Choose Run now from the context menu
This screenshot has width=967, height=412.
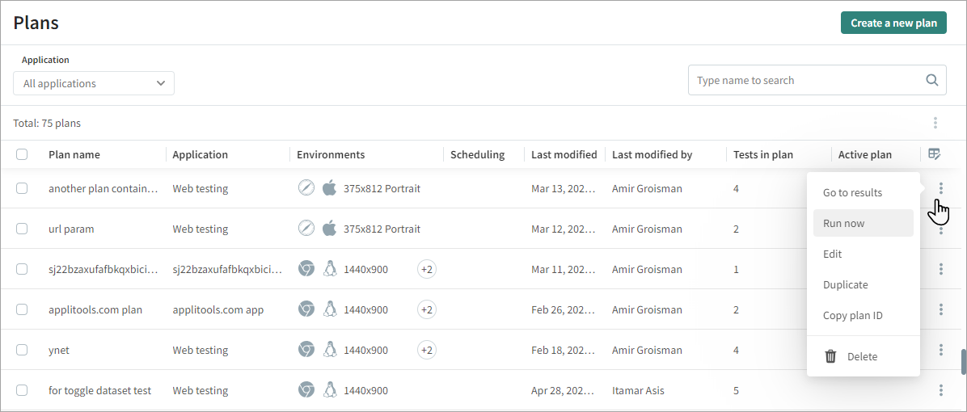[x=844, y=223]
